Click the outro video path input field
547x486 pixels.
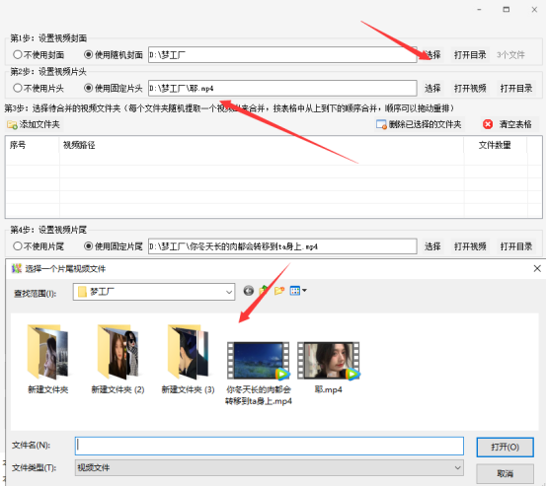pos(282,246)
